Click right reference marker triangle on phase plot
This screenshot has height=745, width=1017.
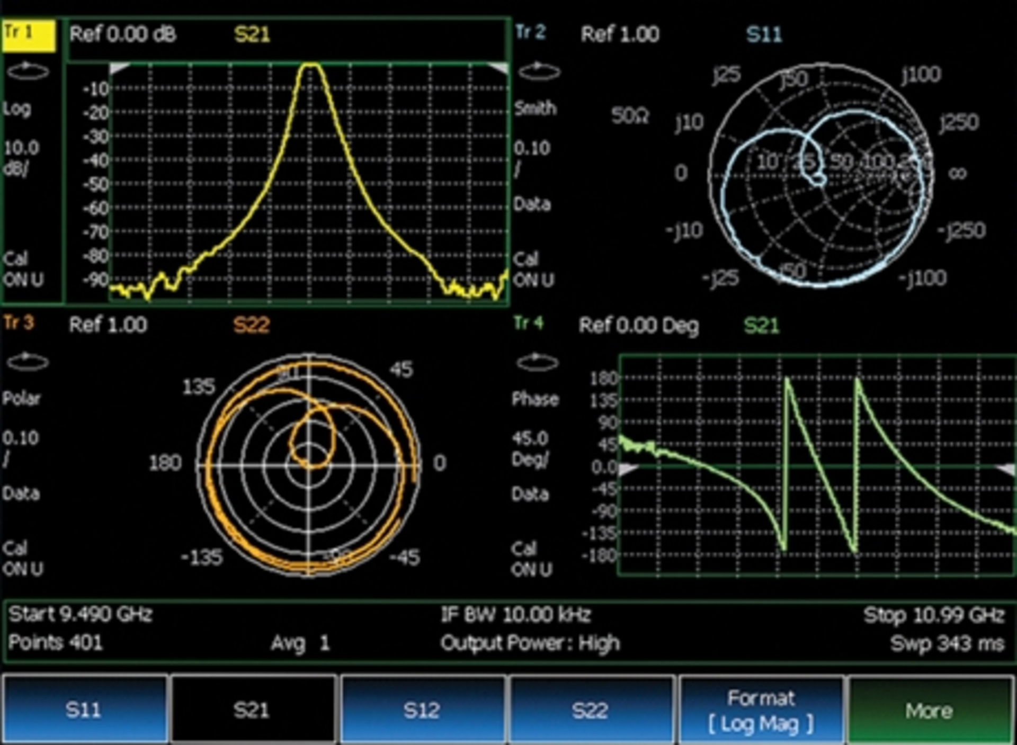1007,469
